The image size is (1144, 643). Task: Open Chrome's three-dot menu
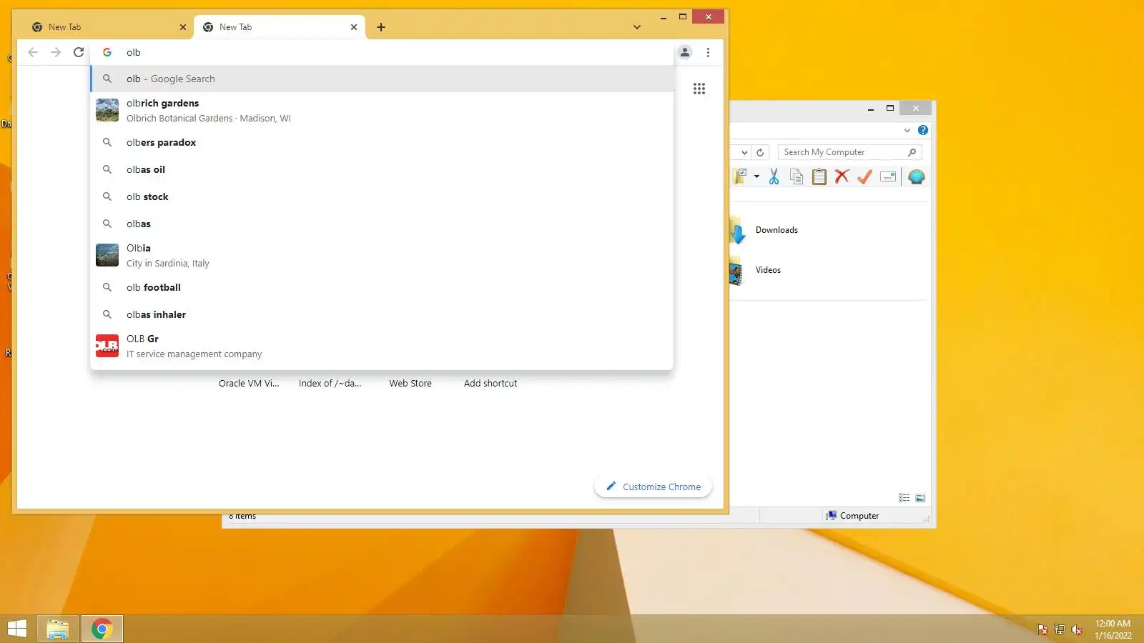(708, 52)
